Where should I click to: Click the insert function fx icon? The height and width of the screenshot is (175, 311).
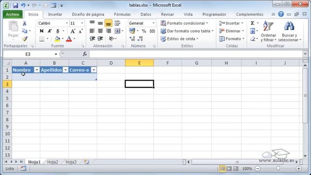click(85, 54)
